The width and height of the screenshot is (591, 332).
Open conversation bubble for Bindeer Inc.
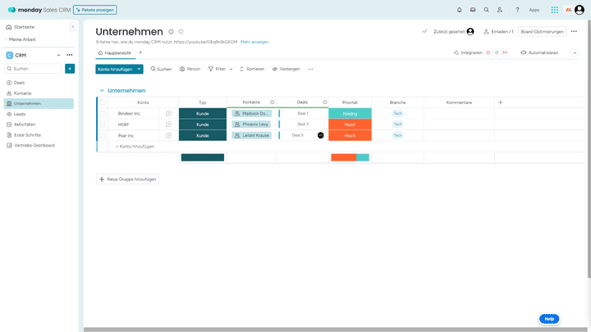tap(169, 113)
